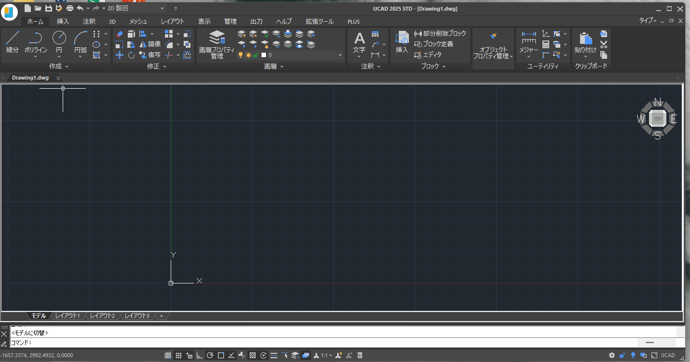690x362 pixels.
Task: Add a new layout with the + tab
Action: pos(162,316)
